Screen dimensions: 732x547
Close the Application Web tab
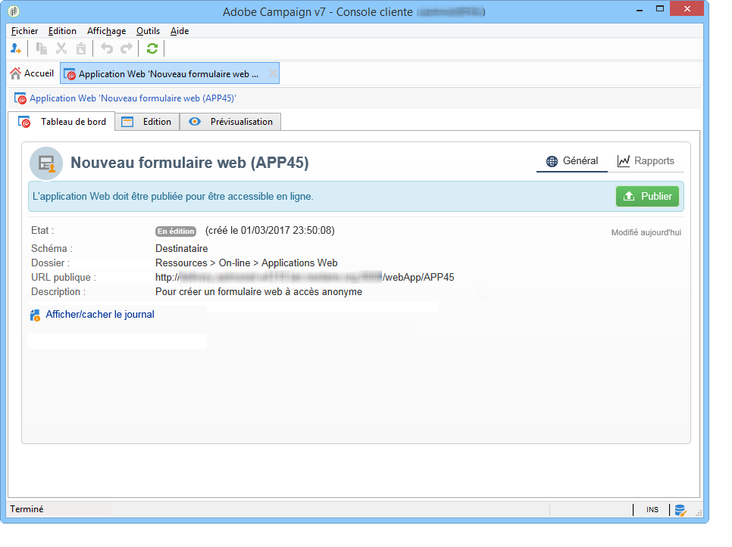coord(273,73)
